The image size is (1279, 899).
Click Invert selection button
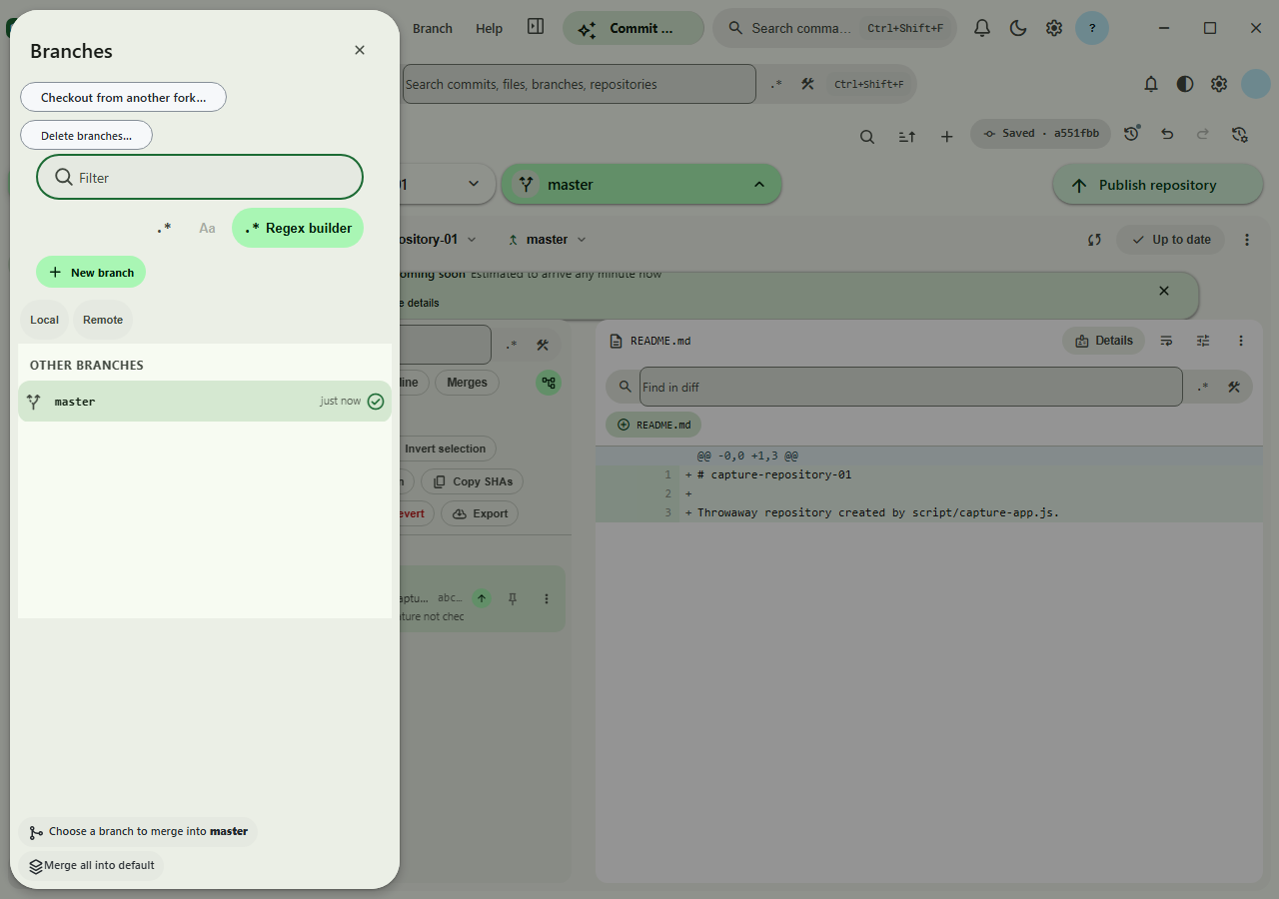pyautogui.click(x=446, y=449)
